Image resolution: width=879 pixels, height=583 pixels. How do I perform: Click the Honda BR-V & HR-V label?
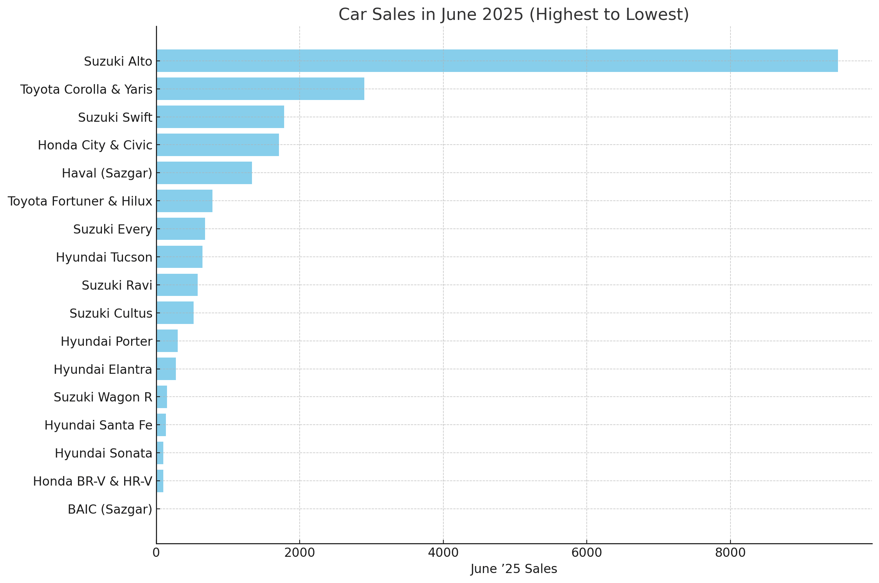[x=92, y=482]
